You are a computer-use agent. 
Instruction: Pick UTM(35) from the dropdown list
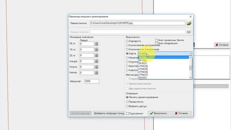[164, 69]
